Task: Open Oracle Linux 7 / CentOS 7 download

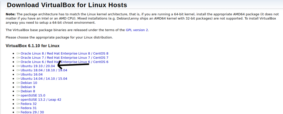Action: pos(64,58)
